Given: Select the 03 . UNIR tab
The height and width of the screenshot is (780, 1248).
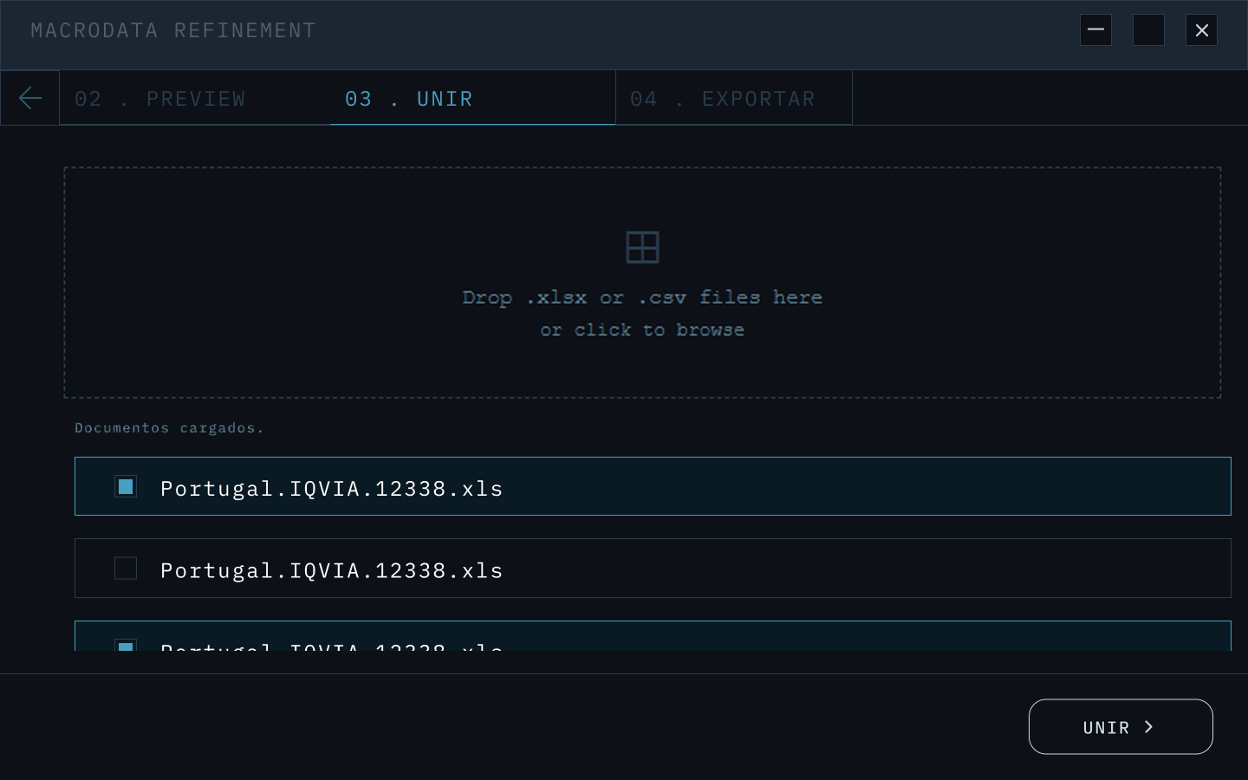Looking at the screenshot, I should pos(472,98).
